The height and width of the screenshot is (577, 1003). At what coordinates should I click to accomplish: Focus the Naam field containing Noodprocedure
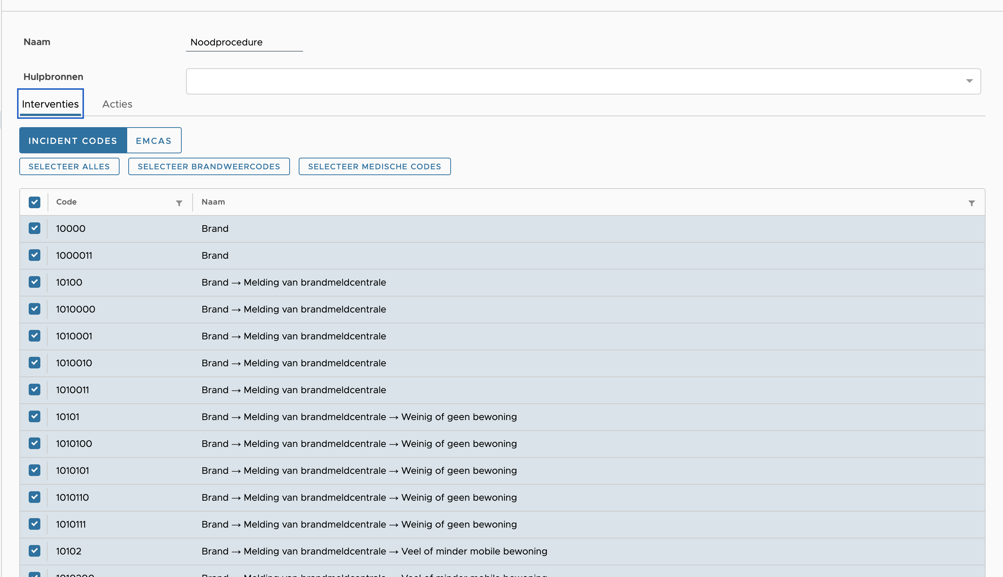point(244,43)
